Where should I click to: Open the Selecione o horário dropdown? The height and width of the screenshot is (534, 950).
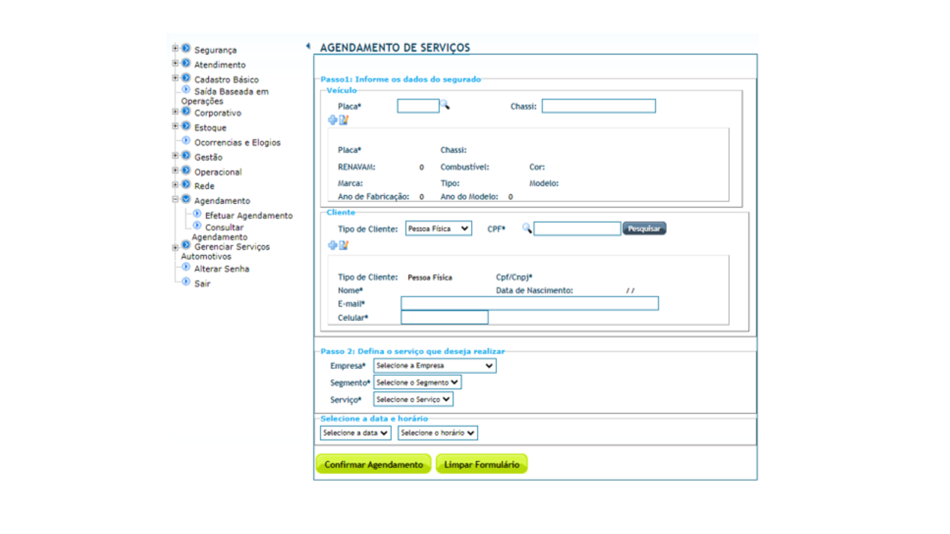pyautogui.click(x=437, y=433)
